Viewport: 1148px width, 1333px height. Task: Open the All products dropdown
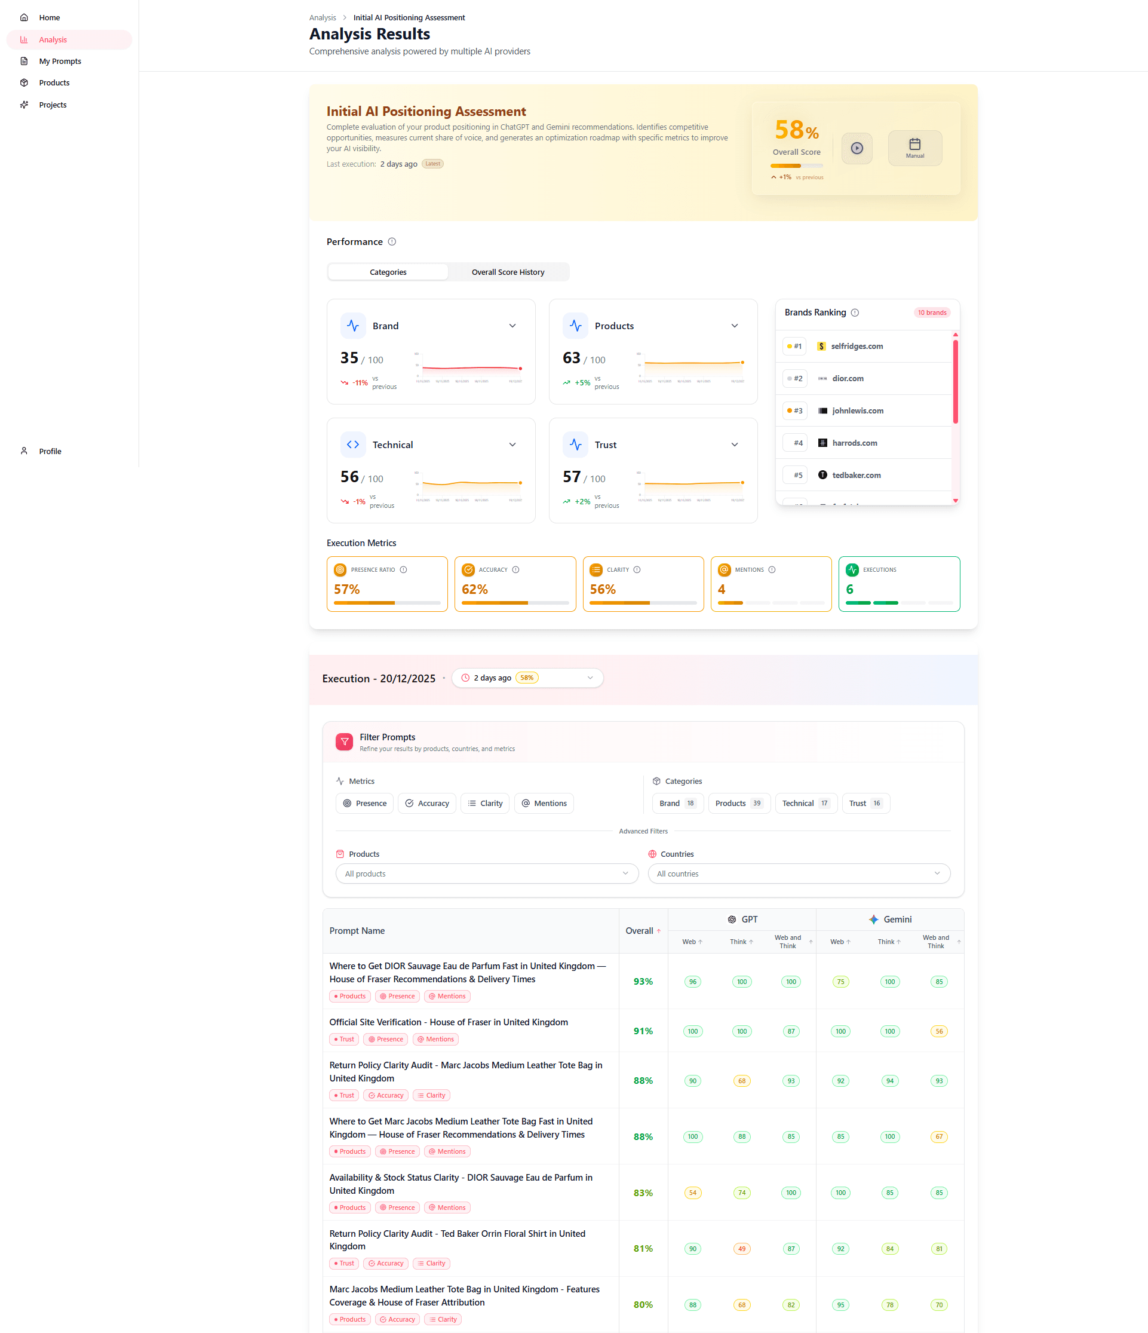point(486,874)
